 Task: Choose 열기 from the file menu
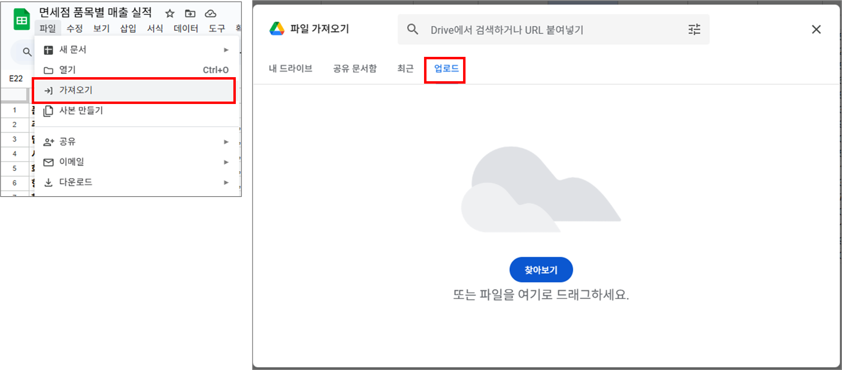[137, 70]
